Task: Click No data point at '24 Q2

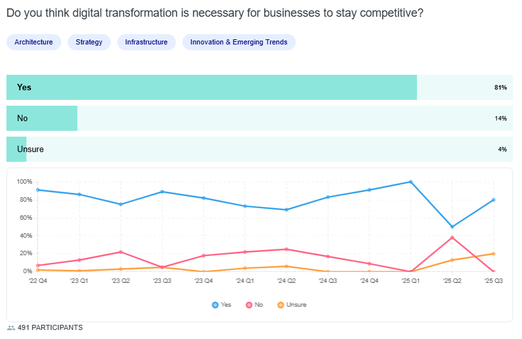Action: [286, 249]
